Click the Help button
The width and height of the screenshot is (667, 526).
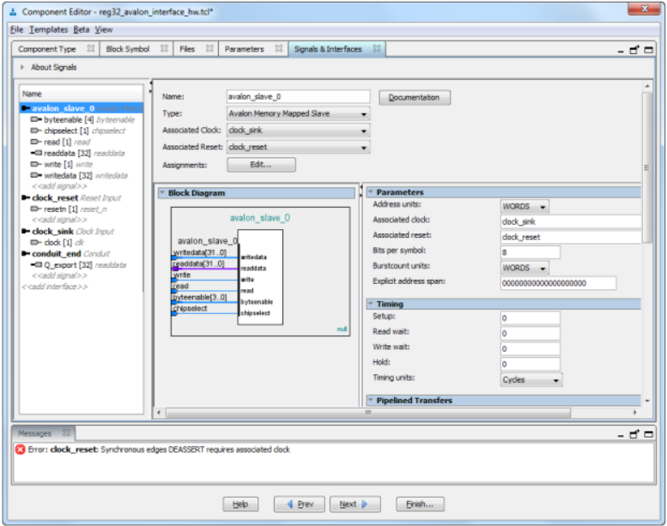[240, 505]
